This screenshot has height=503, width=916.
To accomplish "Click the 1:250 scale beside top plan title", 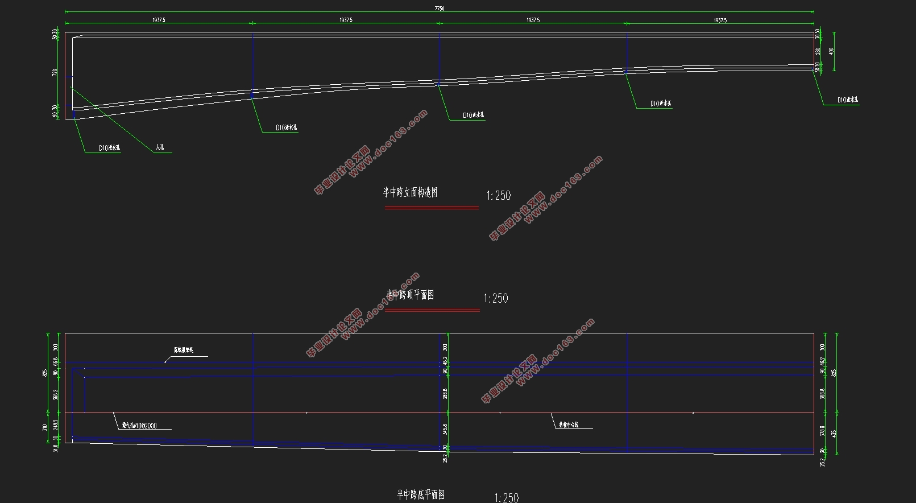I will click(496, 298).
